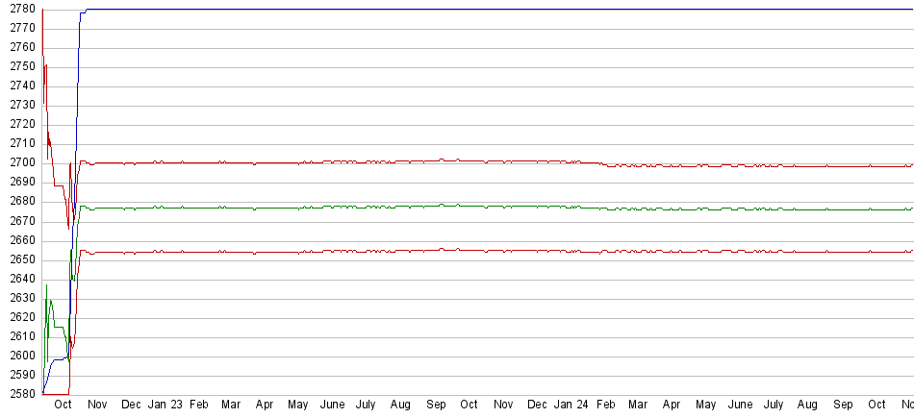
Task: Click the Sep label left of Jan 24
Action: click(436, 406)
